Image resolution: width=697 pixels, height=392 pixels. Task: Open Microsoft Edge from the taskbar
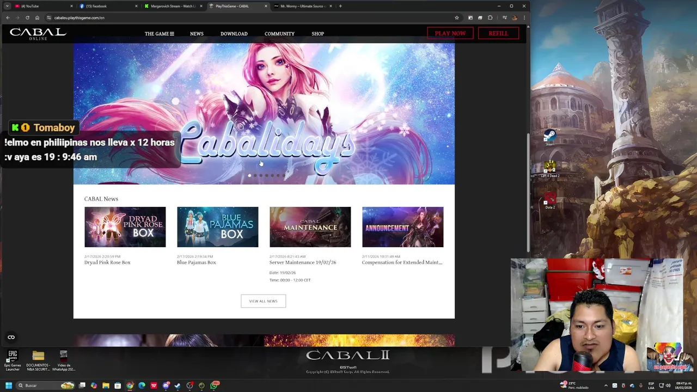[142, 385]
